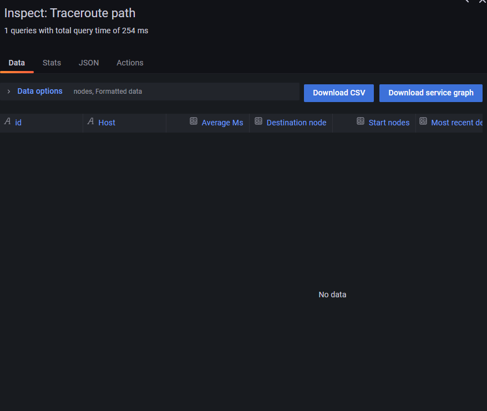Toggle sorting on the Average Ms column
487x411 pixels.
[222, 122]
